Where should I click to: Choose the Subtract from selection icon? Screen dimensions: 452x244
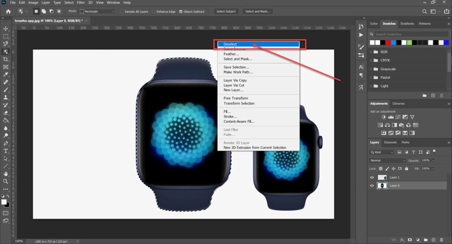51,11
